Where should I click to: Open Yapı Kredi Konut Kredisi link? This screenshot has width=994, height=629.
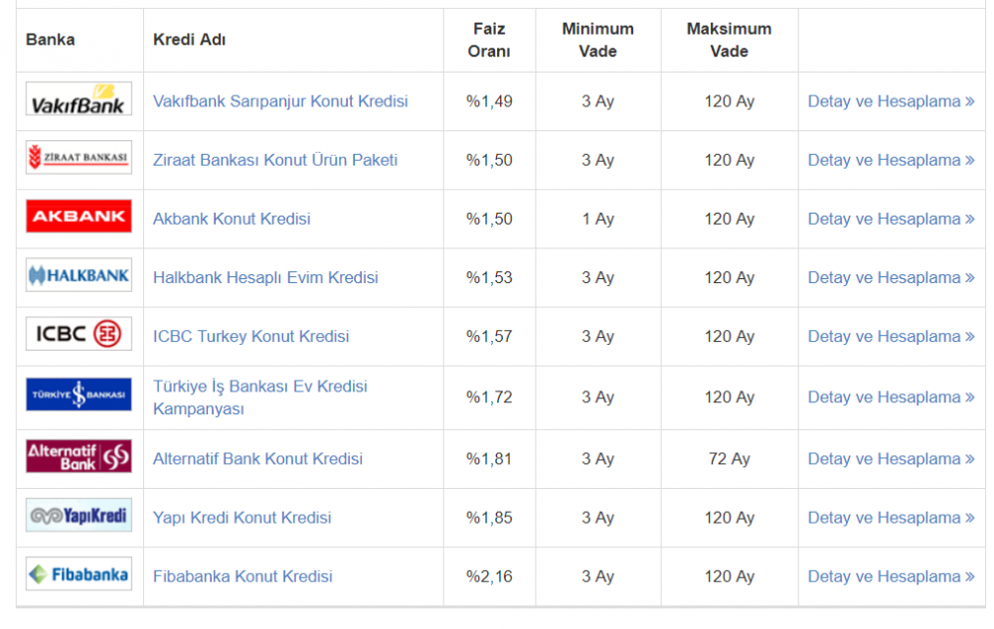243,518
